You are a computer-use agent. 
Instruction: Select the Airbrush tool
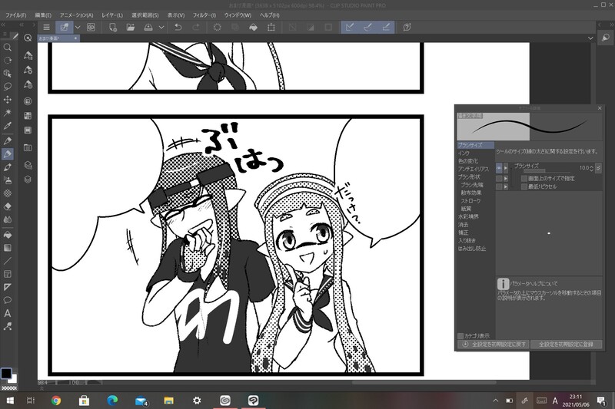tap(7, 180)
